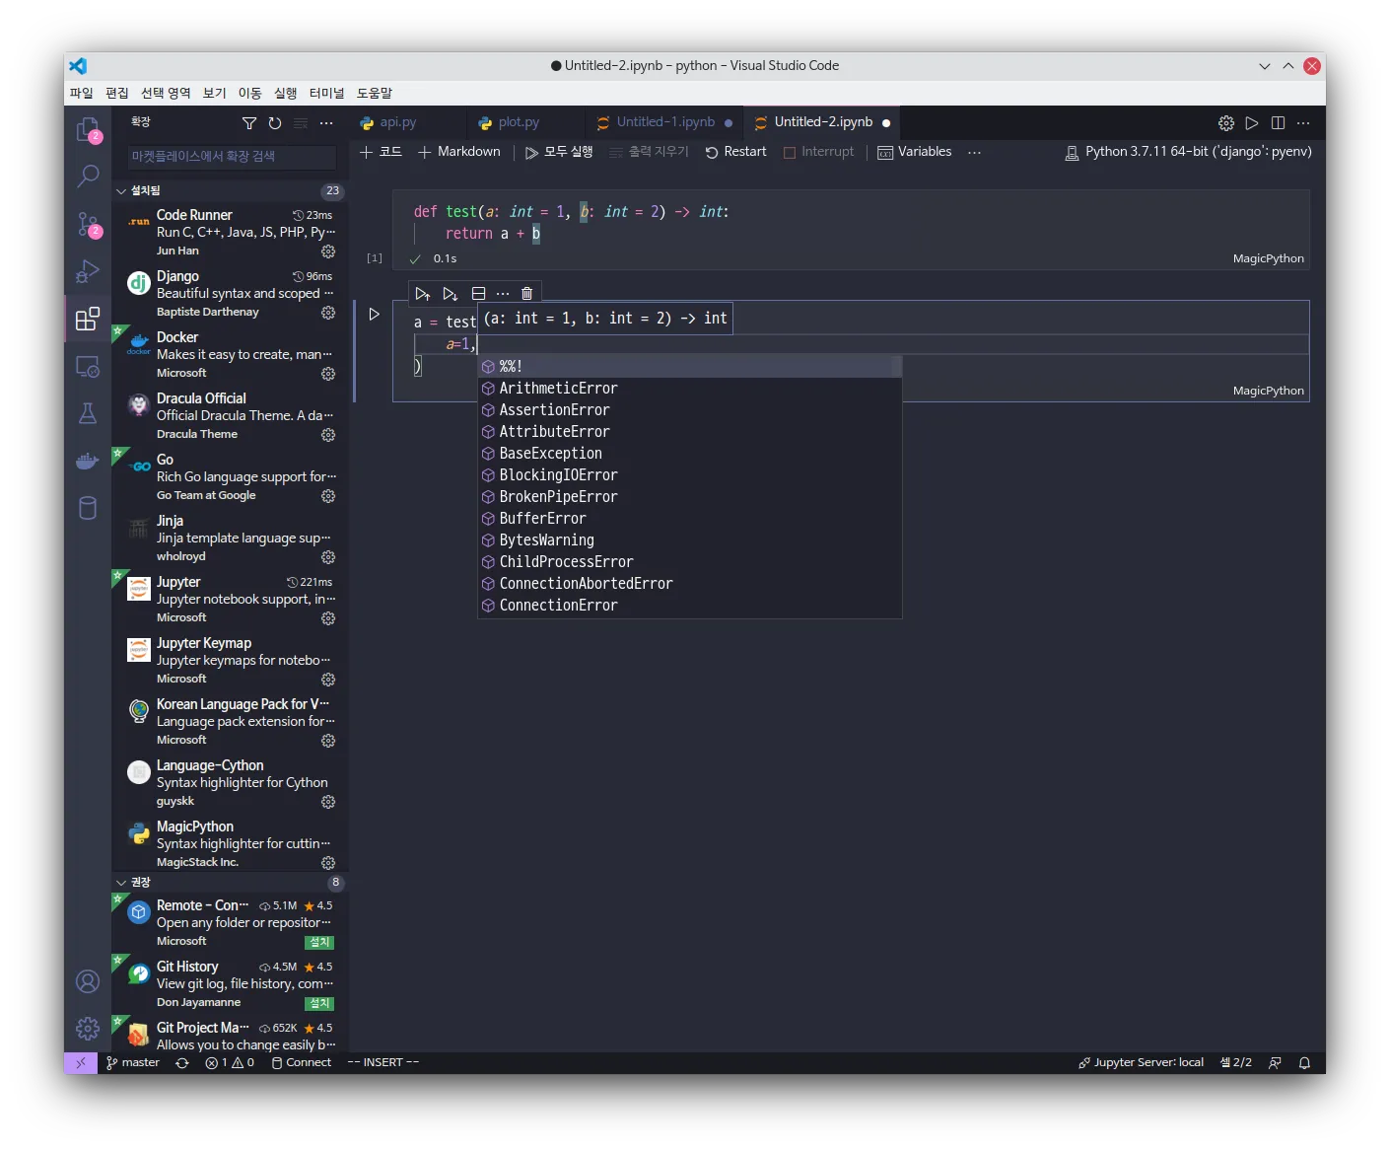Select BaseException in autocomplete list
Screen dimensions: 1390x1150
[690, 454]
